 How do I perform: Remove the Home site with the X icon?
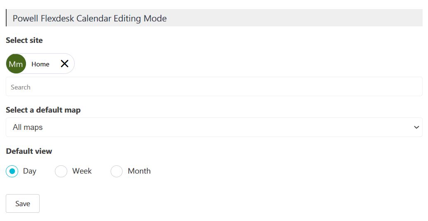pos(64,63)
